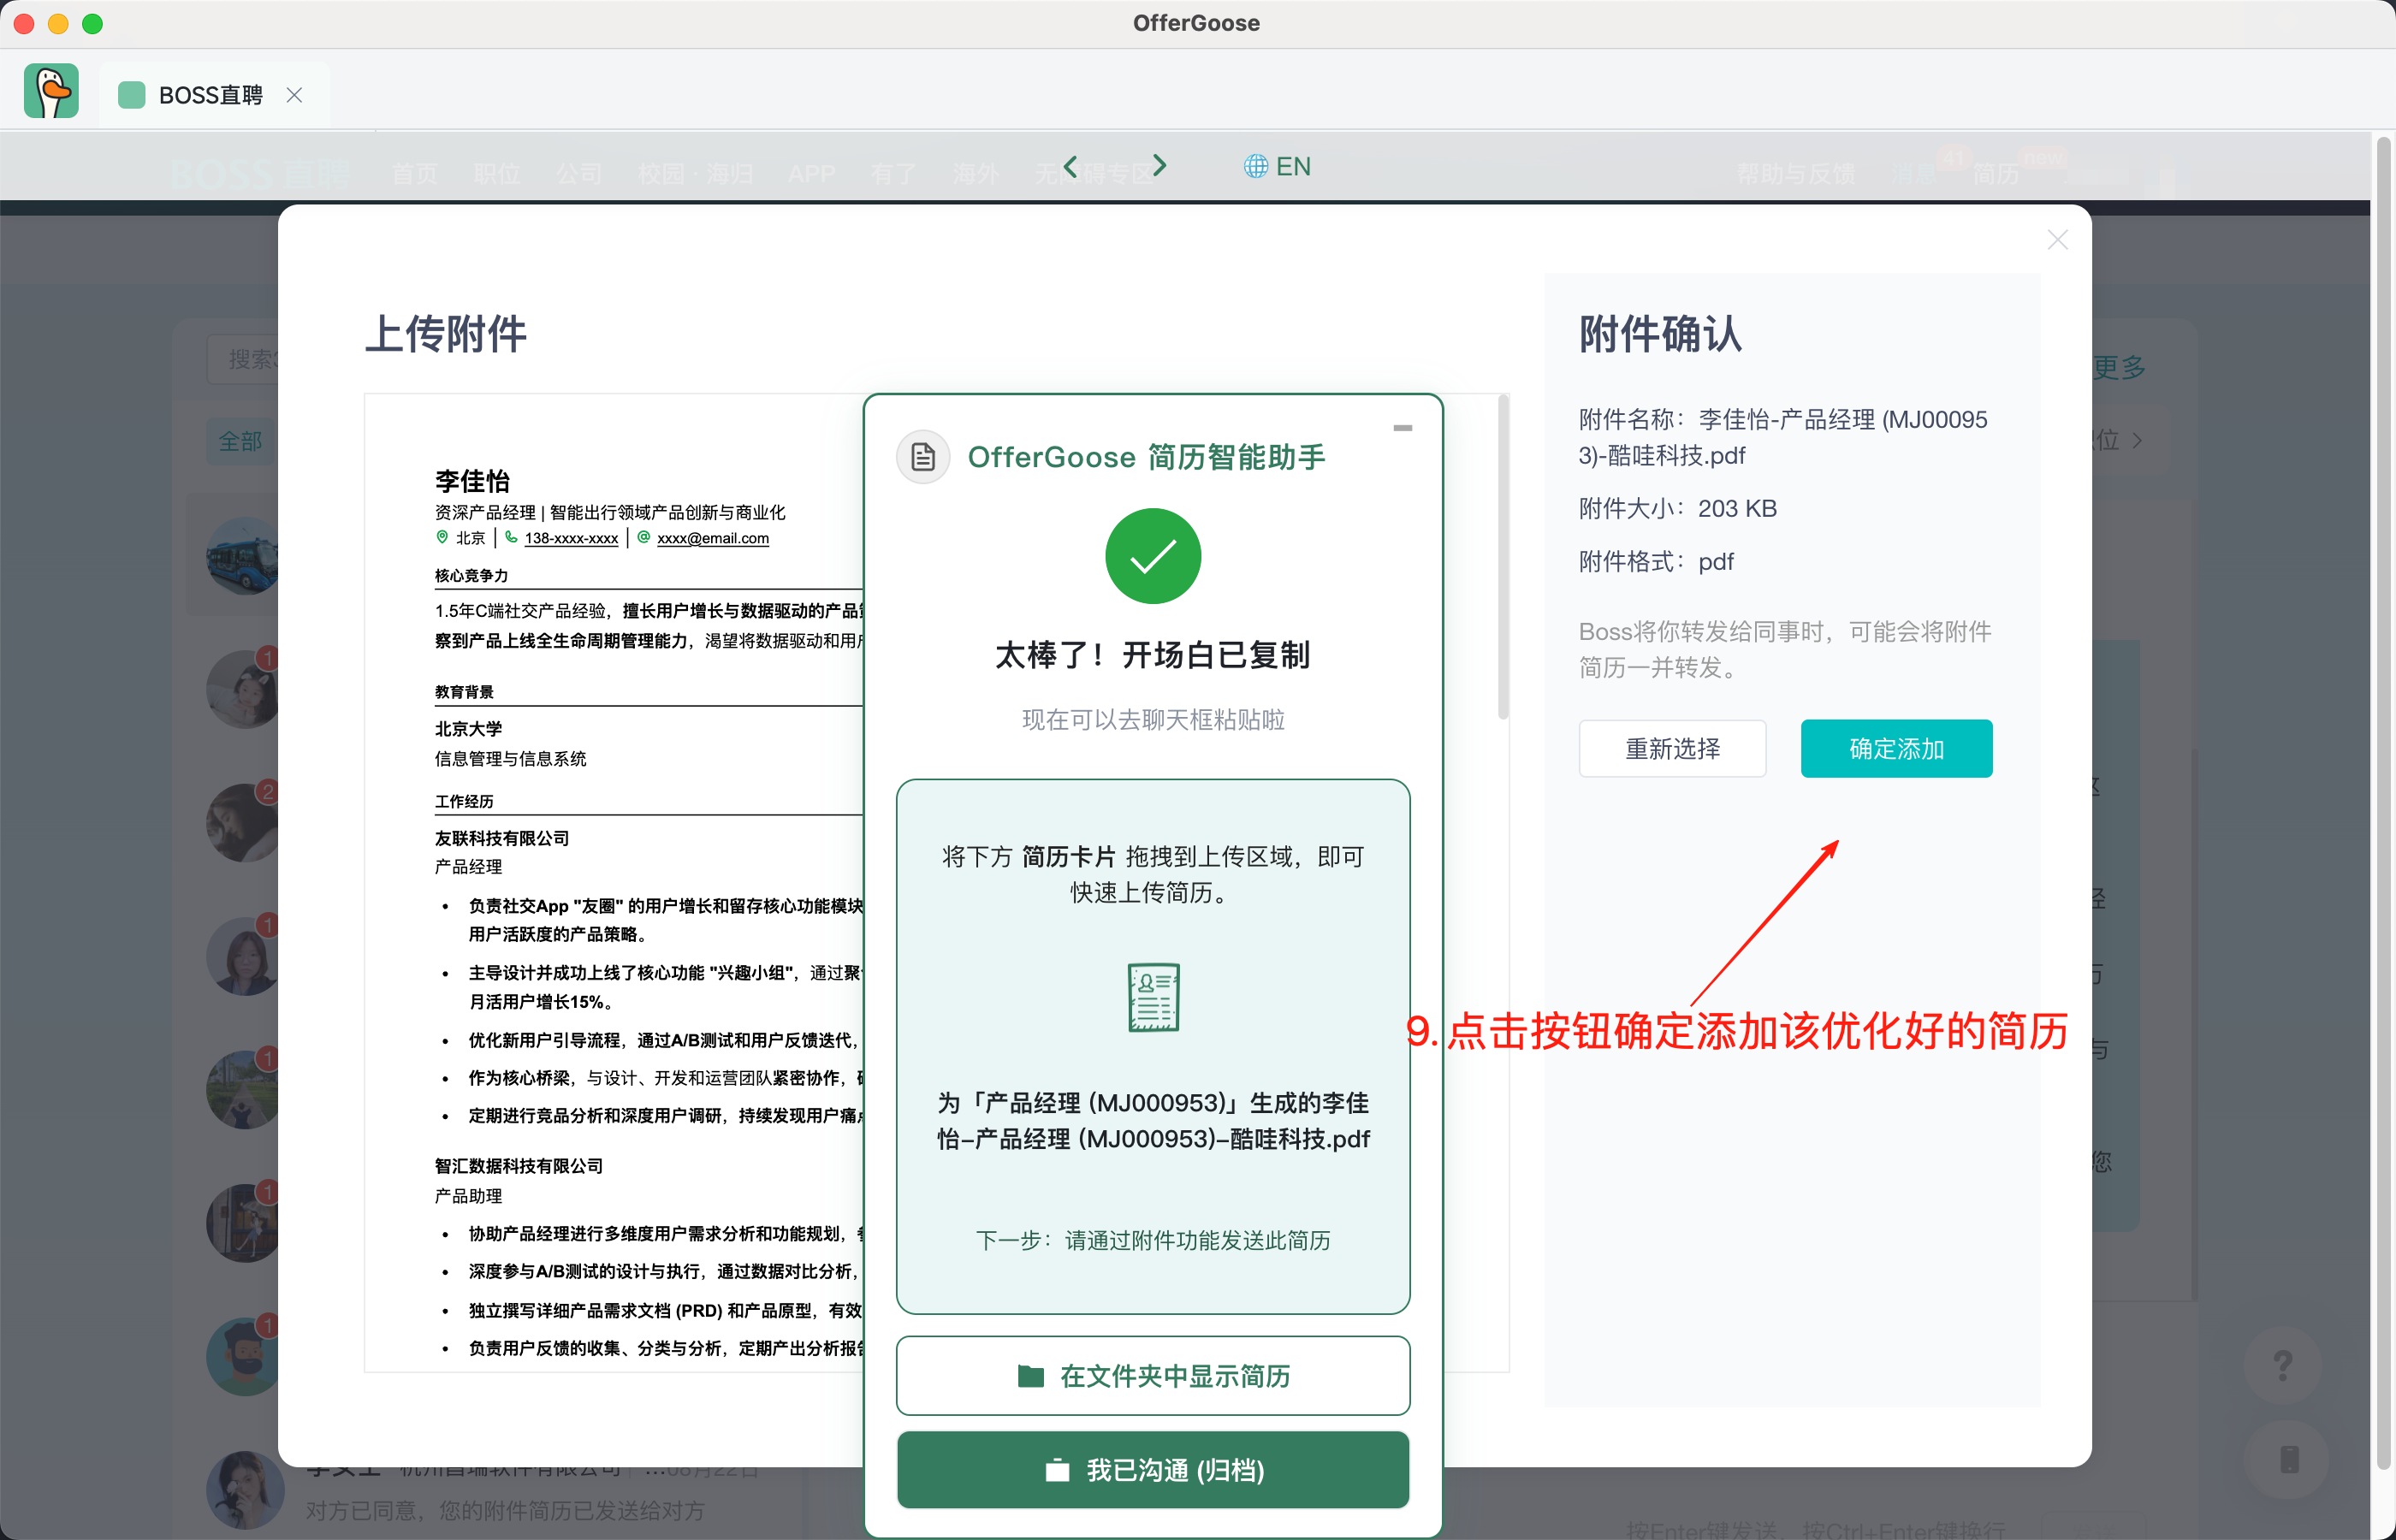Screen dimensions: 2396x1540
Task: Click the help question mark button
Action: point(2282,1365)
